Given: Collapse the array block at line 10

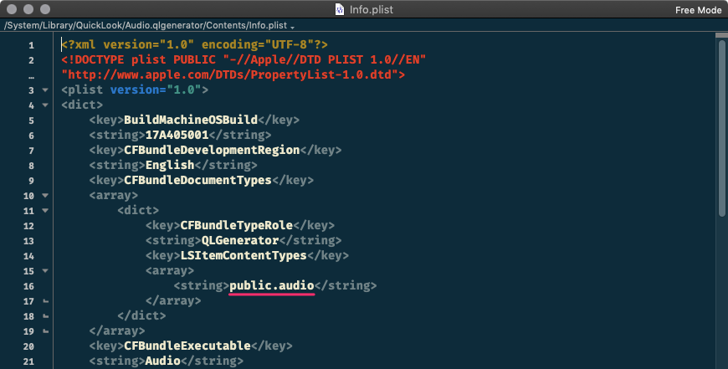Looking at the screenshot, I should tap(45, 195).
